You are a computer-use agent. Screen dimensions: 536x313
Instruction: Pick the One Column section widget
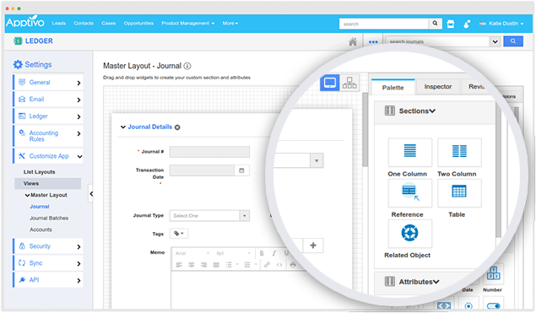click(x=410, y=152)
